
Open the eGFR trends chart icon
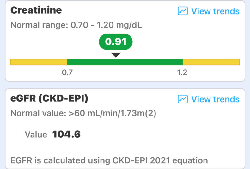click(x=183, y=99)
